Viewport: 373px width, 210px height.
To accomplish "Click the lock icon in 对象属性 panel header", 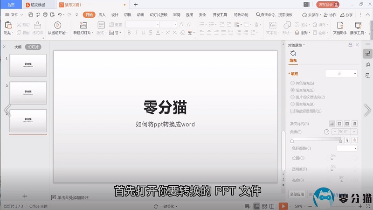I will pos(350,45).
